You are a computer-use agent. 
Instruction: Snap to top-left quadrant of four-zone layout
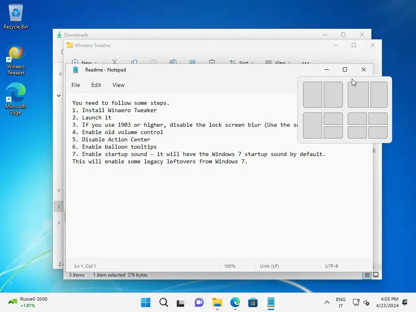357,119
